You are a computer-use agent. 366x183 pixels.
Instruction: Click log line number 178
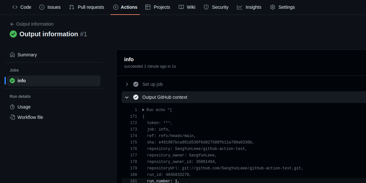[134, 162]
